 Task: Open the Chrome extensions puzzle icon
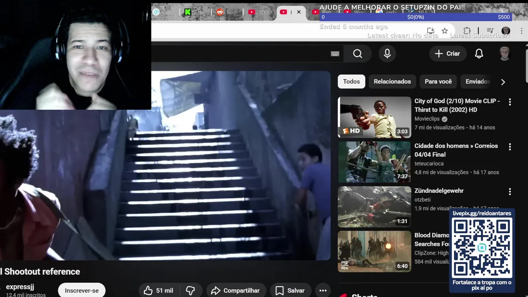[467, 31]
